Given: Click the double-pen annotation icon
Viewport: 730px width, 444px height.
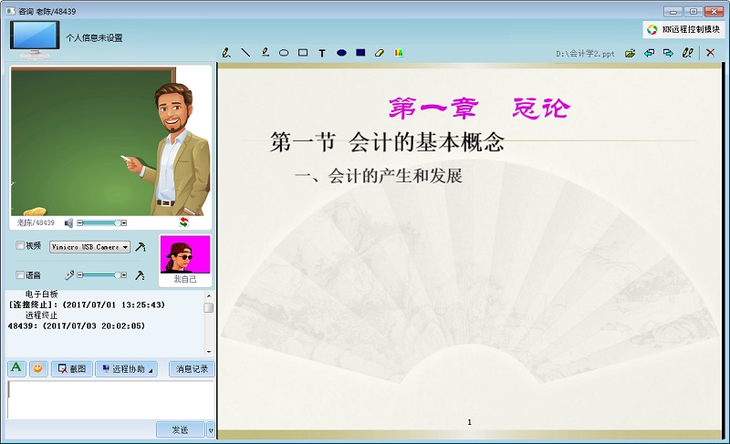Looking at the screenshot, I should [687, 53].
